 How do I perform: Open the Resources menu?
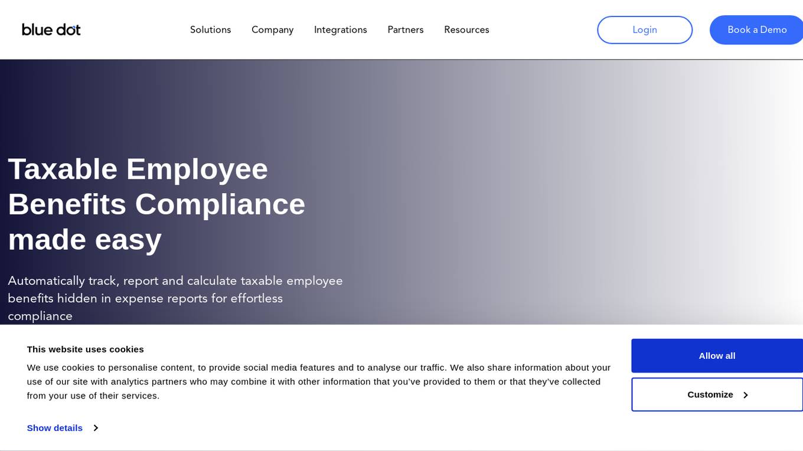click(x=466, y=30)
